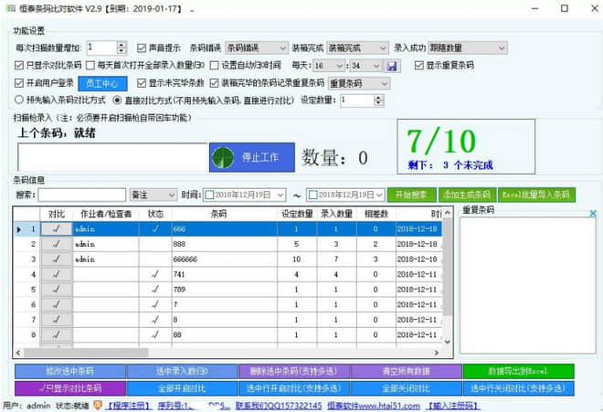
Task: Click the program registration link in status bar
Action: point(129,405)
